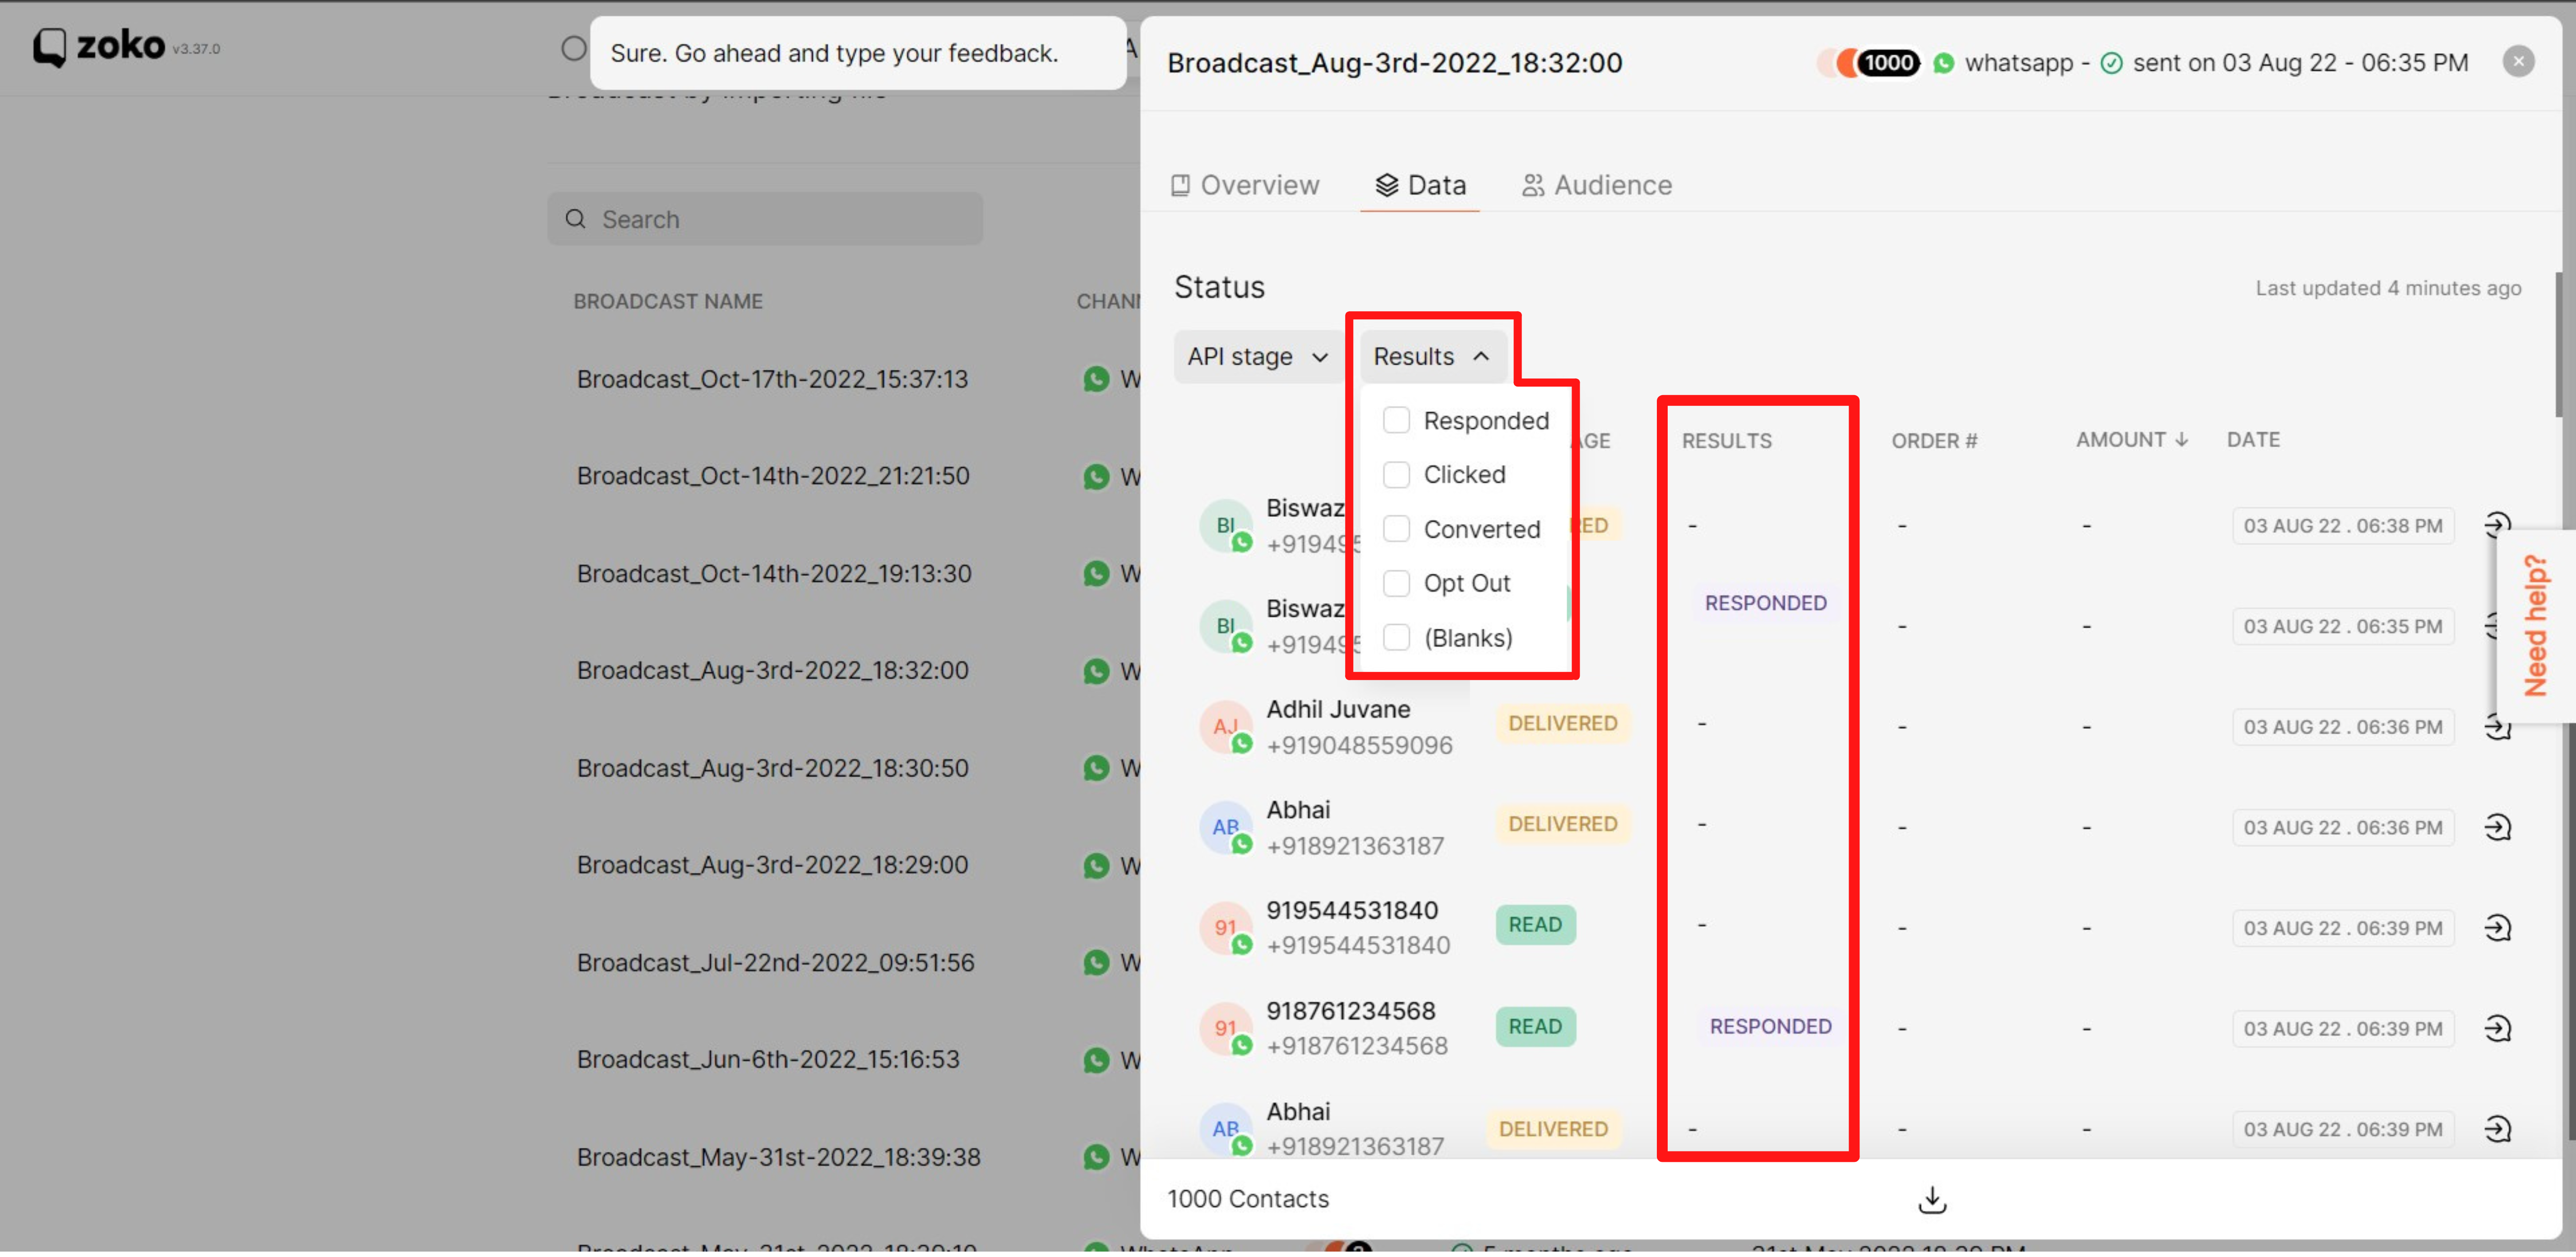Open Broadcast_Aug-3rd-2022_18:29:00
Viewport: 2576px width, 1257px height.
click(772, 866)
